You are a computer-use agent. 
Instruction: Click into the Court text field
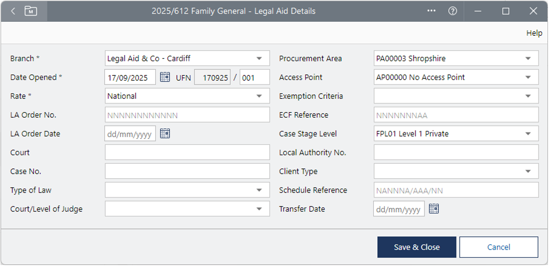coord(187,153)
